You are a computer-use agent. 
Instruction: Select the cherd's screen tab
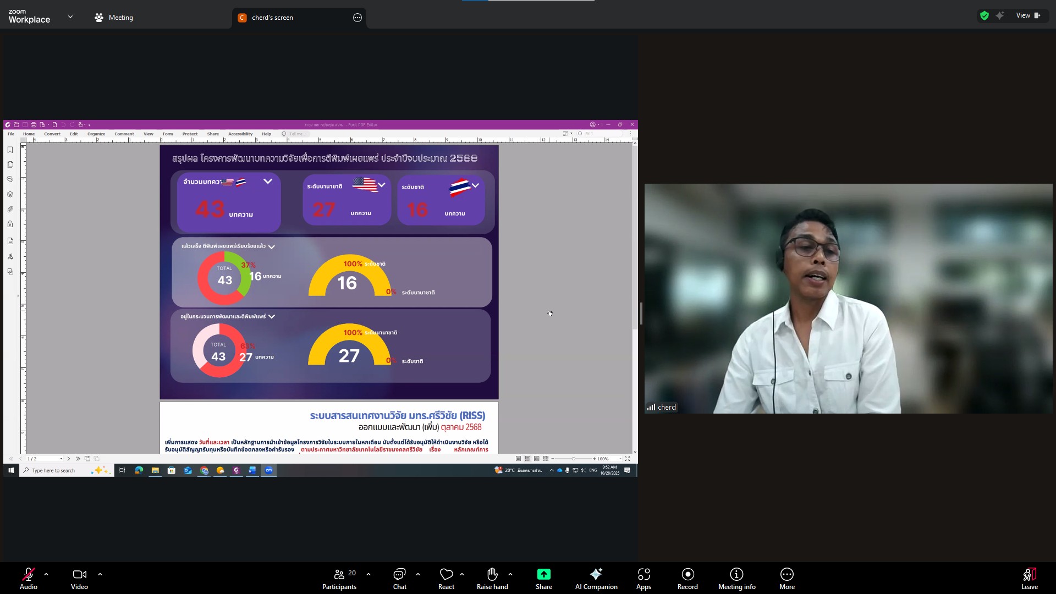273,18
